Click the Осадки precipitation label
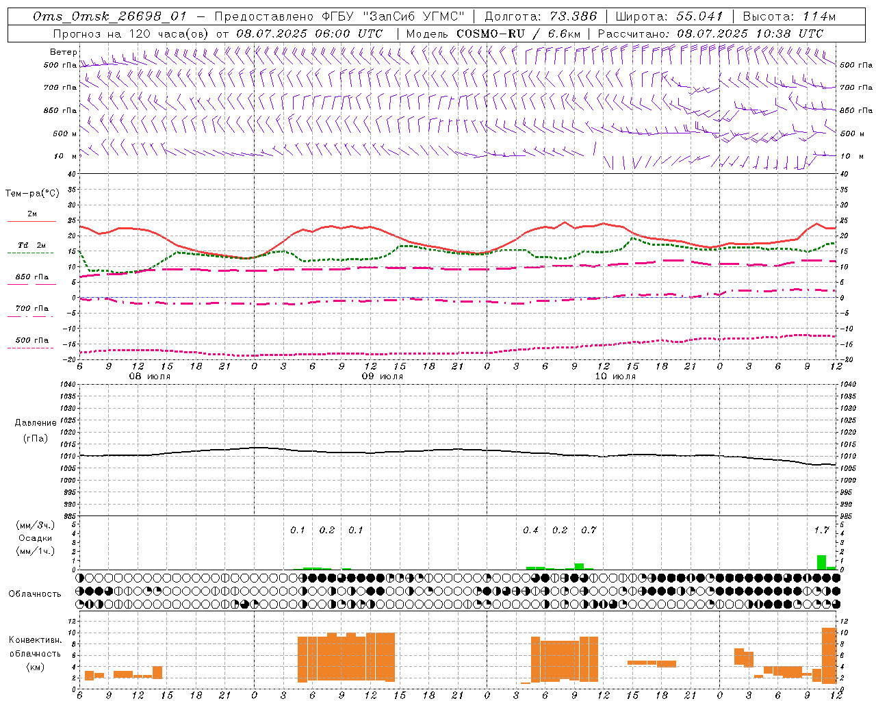Viewport: 876px width, 701px height. [35, 538]
